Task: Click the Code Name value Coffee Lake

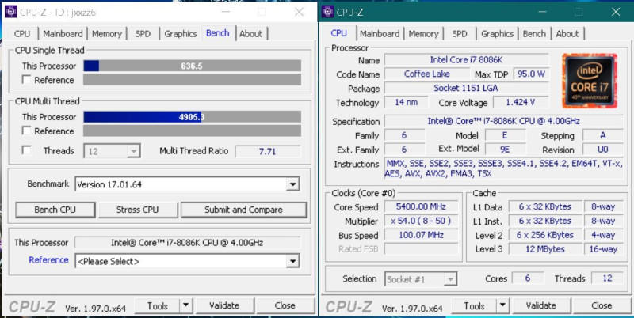Action: (426, 74)
